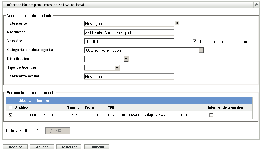Click the date 22/07/08
The height and width of the screenshot is (157, 261).
click(93, 115)
